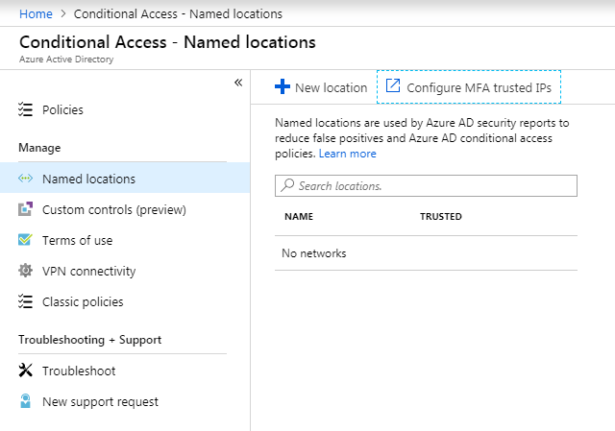Sort by the TRUSTED column header
Image resolution: width=615 pixels, height=431 pixels.
pos(441,217)
